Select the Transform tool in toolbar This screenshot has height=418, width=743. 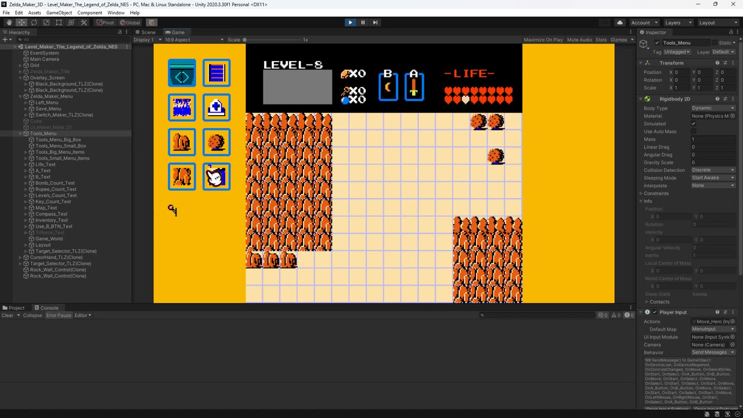pyautogui.click(x=71, y=23)
